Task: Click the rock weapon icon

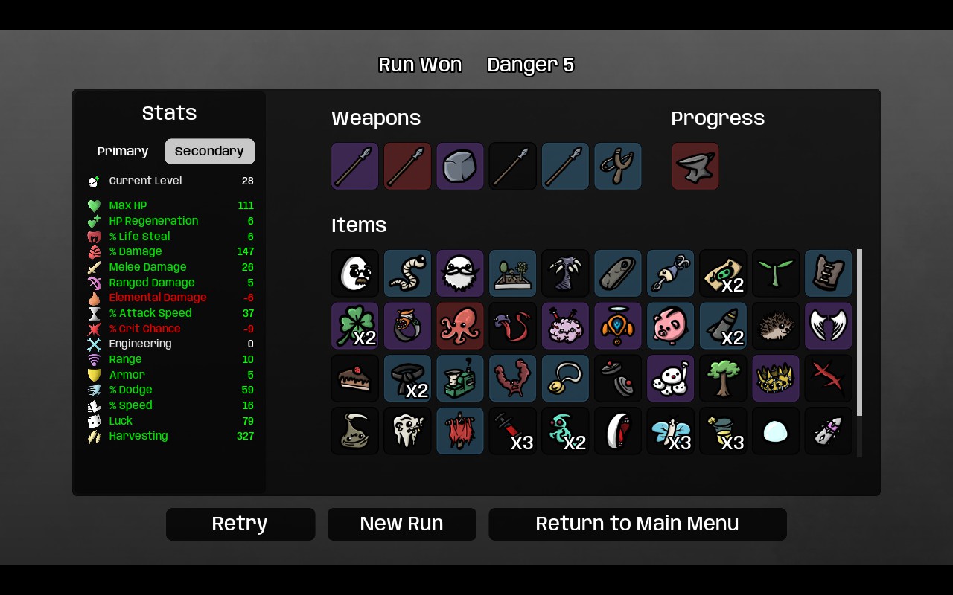Action: click(x=460, y=166)
